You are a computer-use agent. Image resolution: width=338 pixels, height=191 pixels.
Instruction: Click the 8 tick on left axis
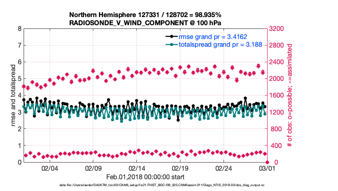(19, 29)
